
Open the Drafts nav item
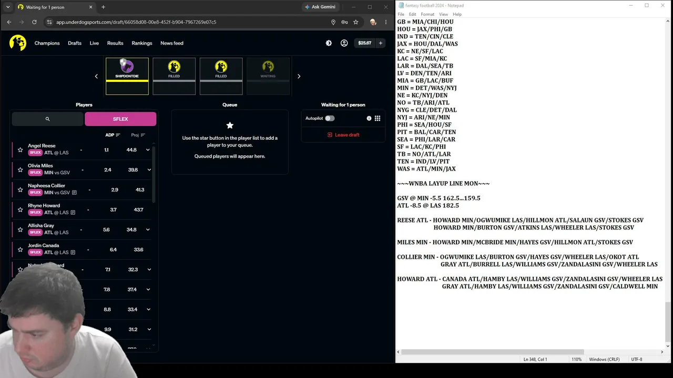tap(75, 43)
